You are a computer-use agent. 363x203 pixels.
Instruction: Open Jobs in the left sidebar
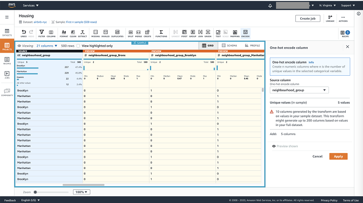click(7, 75)
